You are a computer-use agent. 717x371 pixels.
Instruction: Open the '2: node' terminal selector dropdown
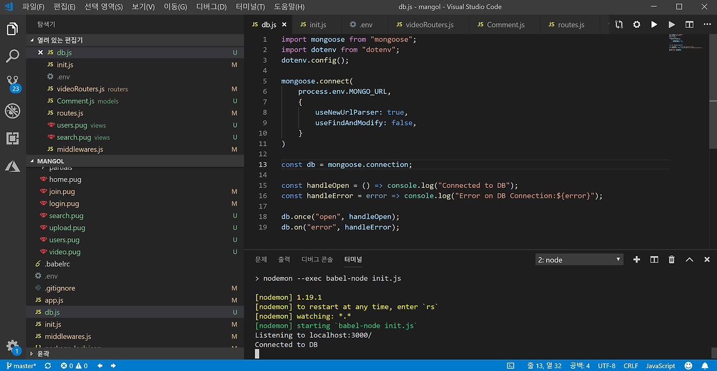(x=579, y=260)
